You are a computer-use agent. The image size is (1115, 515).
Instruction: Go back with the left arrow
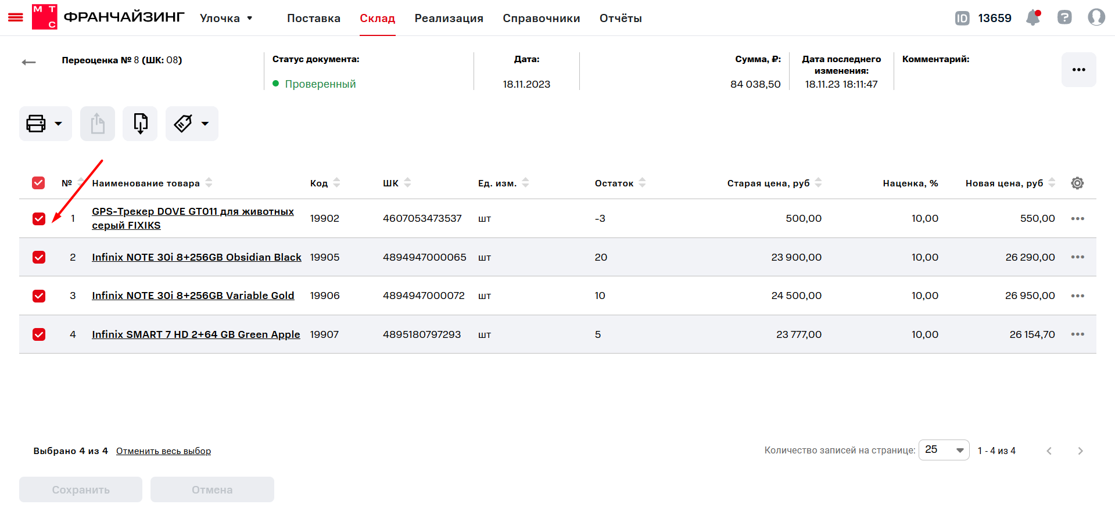tap(28, 62)
